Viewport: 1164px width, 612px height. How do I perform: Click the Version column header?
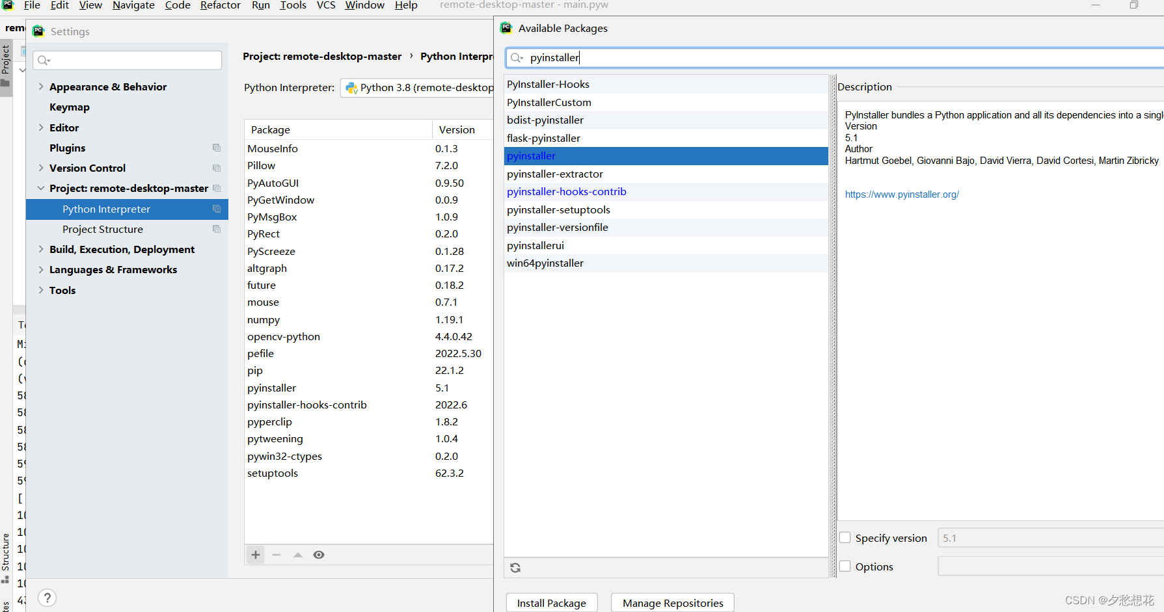click(x=463, y=129)
